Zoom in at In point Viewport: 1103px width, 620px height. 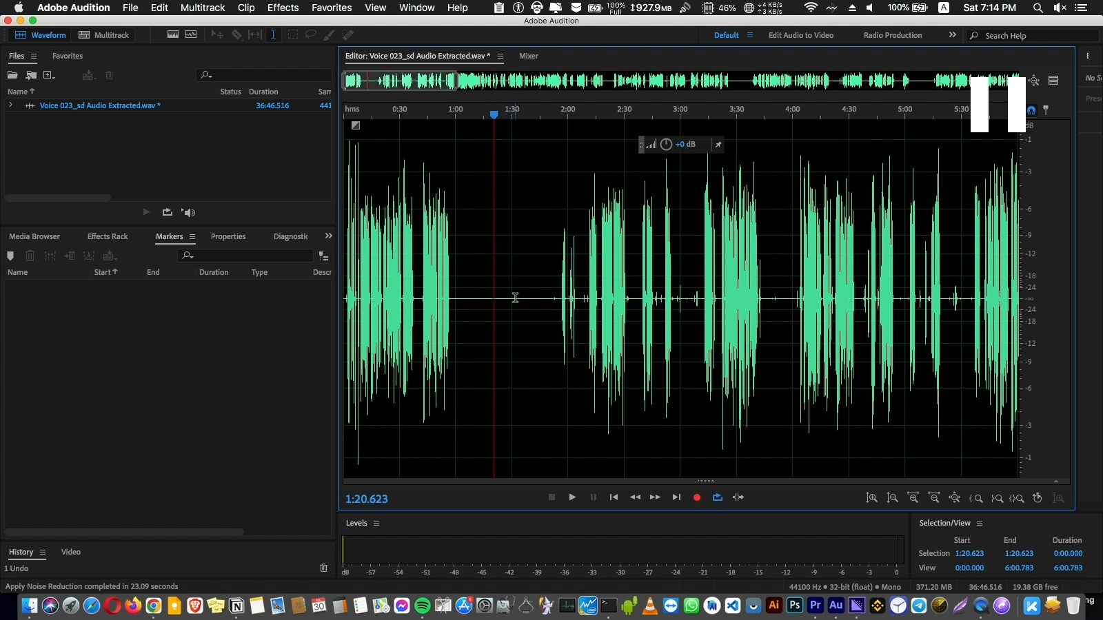coord(975,498)
